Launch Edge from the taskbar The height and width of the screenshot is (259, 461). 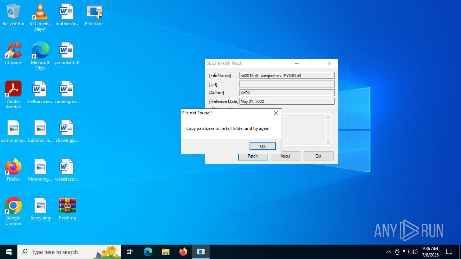click(x=148, y=252)
